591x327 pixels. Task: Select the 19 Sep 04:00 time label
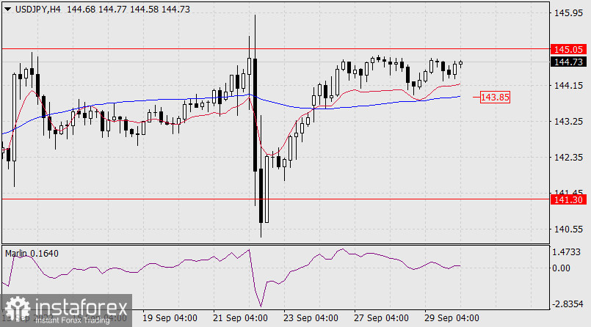pos(170,318)
